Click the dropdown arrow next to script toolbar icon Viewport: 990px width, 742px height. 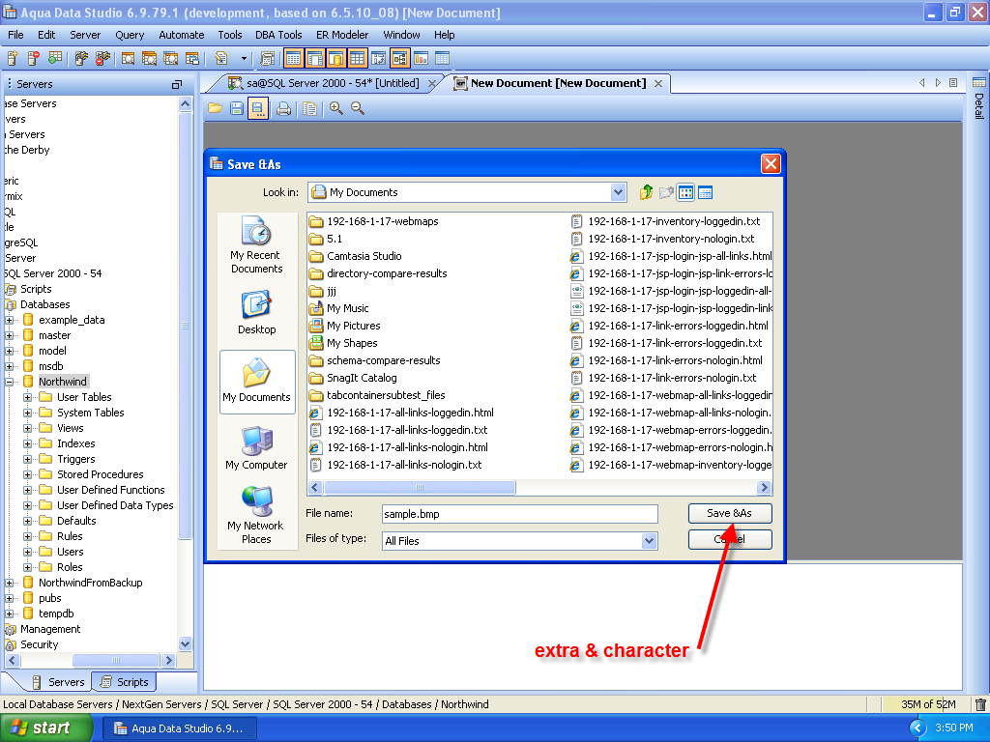coord(244,59)
